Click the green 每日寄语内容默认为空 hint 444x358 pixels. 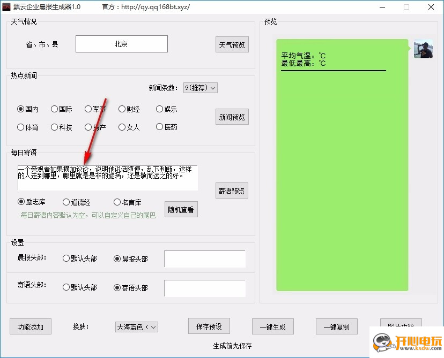point(88,215)
